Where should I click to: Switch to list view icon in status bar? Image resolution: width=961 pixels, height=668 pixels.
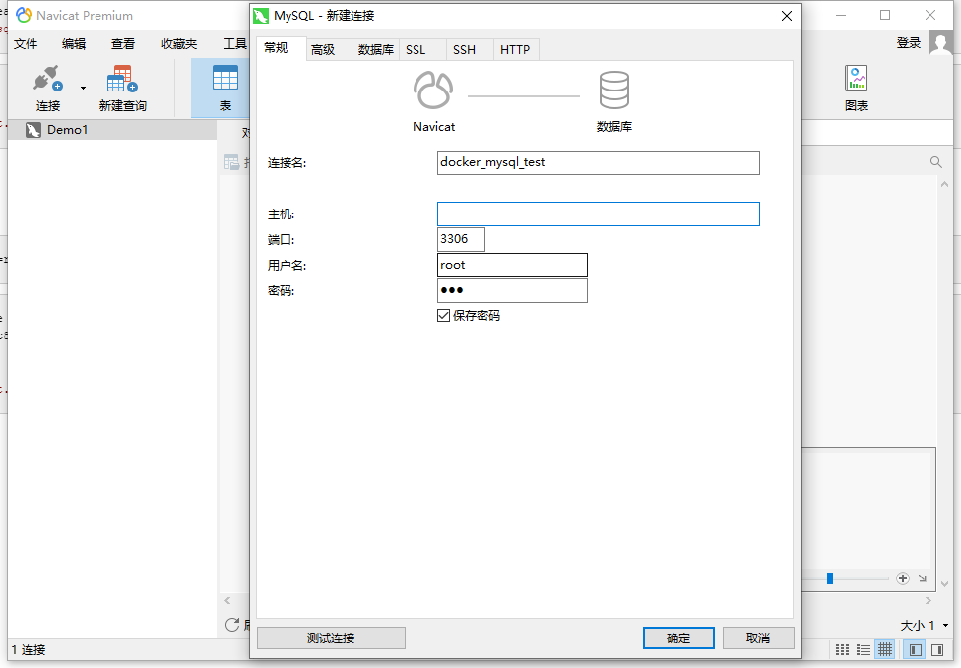864,649
